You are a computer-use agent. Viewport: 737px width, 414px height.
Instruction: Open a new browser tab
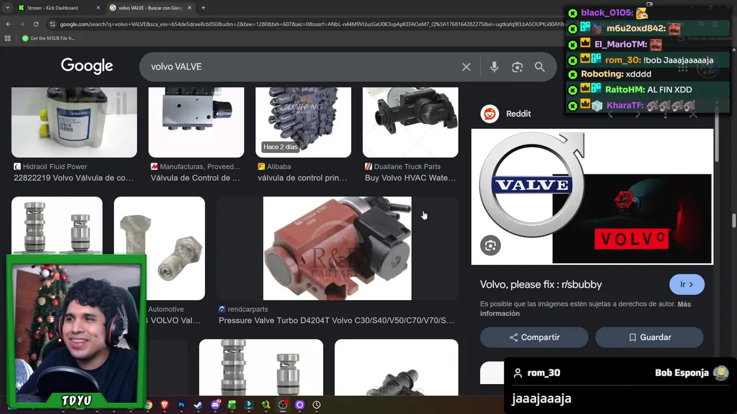pos(203,8)
